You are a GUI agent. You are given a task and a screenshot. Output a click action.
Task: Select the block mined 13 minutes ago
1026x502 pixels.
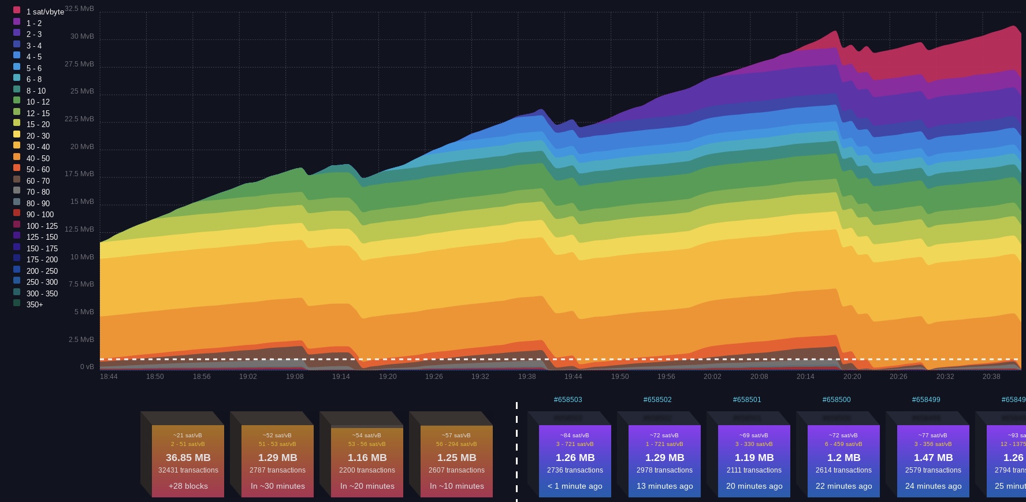click(x=664, y=461)
